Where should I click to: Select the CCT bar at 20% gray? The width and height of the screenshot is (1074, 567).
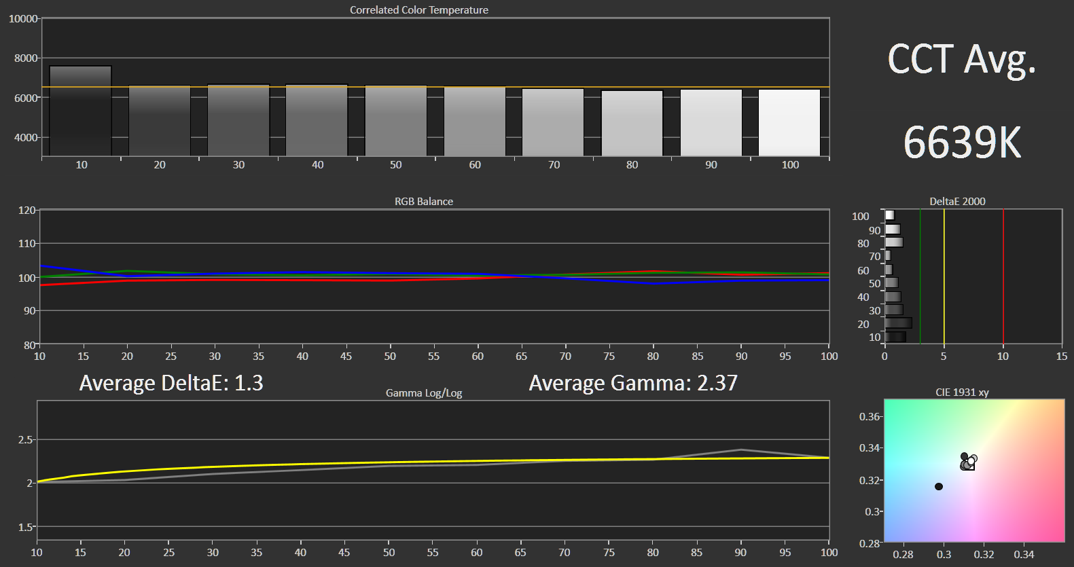(160, 121)
